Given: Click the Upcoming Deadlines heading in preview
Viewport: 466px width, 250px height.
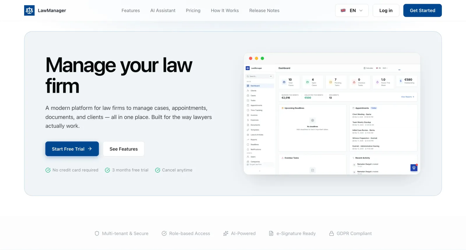Looking at the screenshot, I should pos(294,108).
